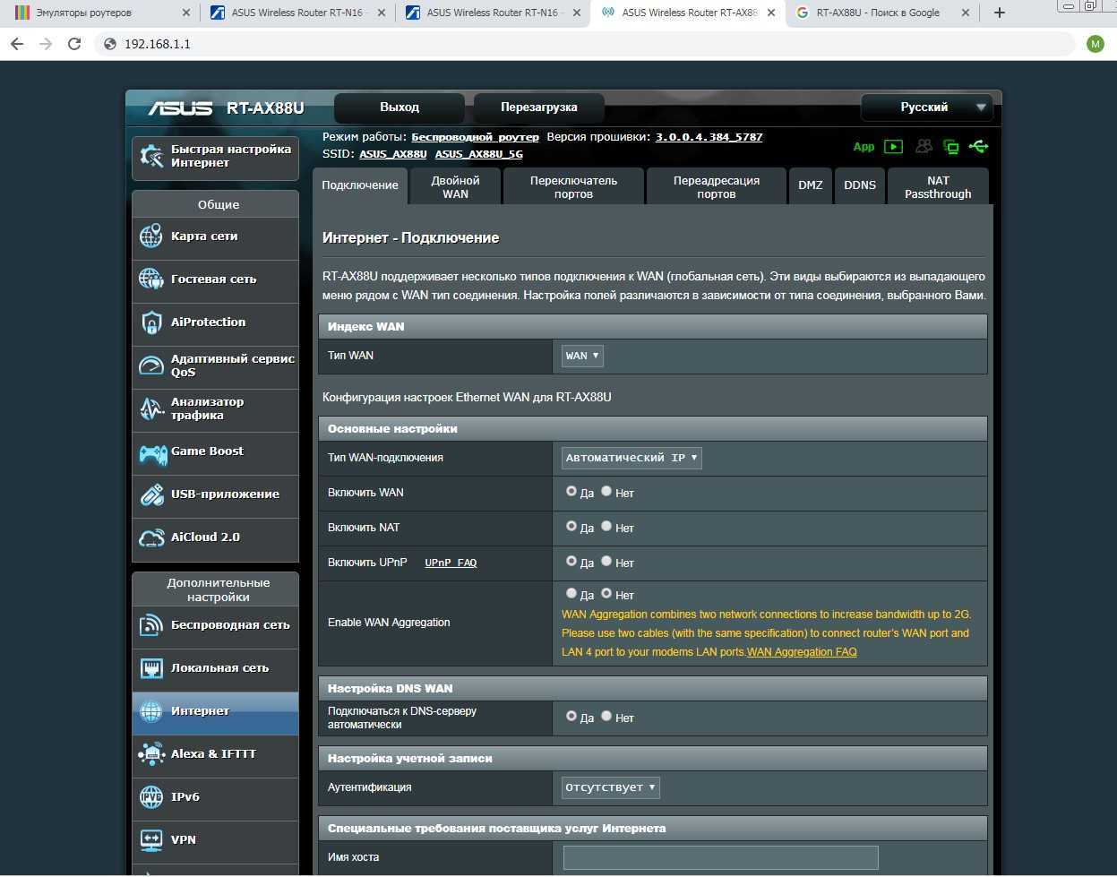The height and width of the screenshot is (877, 1117).
Task: Click the Adaptive QoS gauge icon
Action: pyautogui.click(x=150, y=365)
